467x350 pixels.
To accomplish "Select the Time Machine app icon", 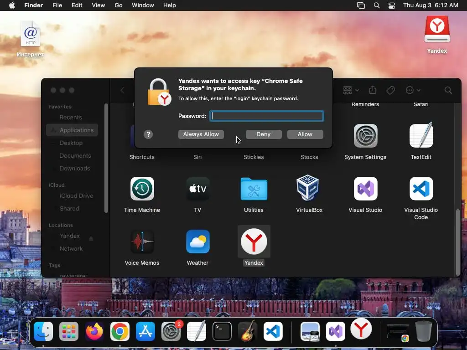I will (x=142, y=189).
